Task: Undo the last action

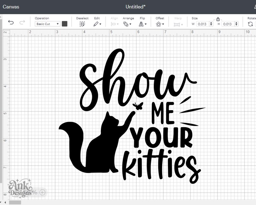Action: (11, 22)
